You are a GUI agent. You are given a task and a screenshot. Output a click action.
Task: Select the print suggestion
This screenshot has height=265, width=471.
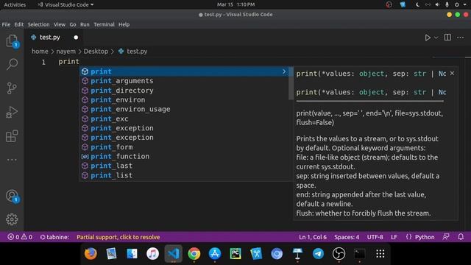click(185, 71)
